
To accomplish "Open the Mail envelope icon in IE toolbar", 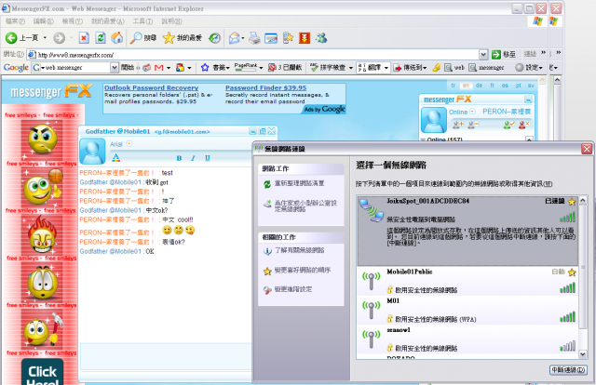I will point(235,38).
